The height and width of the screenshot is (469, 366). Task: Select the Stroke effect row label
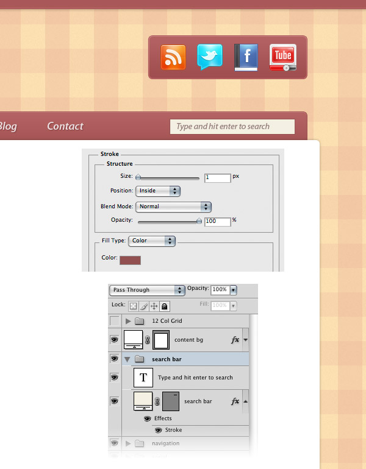click(x=173, y=430)
